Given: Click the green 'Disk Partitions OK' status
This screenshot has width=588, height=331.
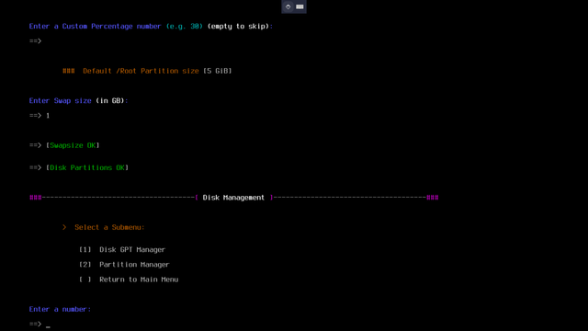Looking at the screenshot, I should point(87,167).
